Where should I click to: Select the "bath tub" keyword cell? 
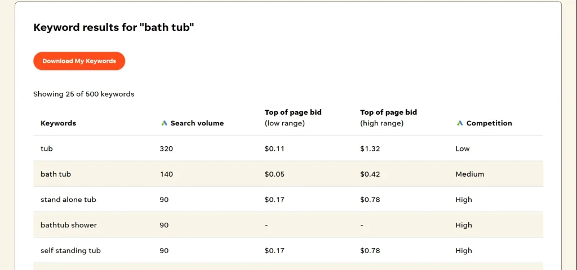click(x=56, y=174)
